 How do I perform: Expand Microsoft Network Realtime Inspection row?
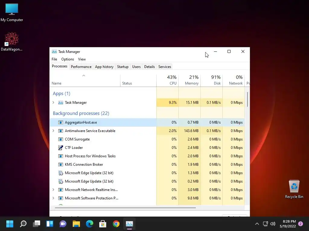(x=53, y=190)
